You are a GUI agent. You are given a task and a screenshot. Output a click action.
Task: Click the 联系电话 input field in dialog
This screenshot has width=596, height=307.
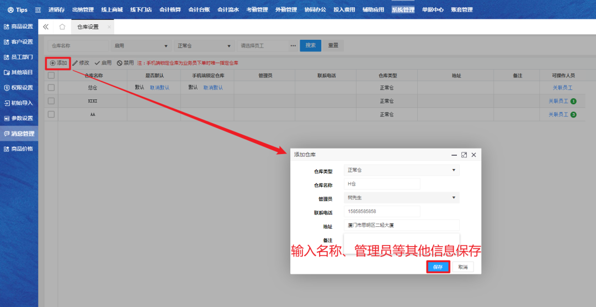point(382,211)
